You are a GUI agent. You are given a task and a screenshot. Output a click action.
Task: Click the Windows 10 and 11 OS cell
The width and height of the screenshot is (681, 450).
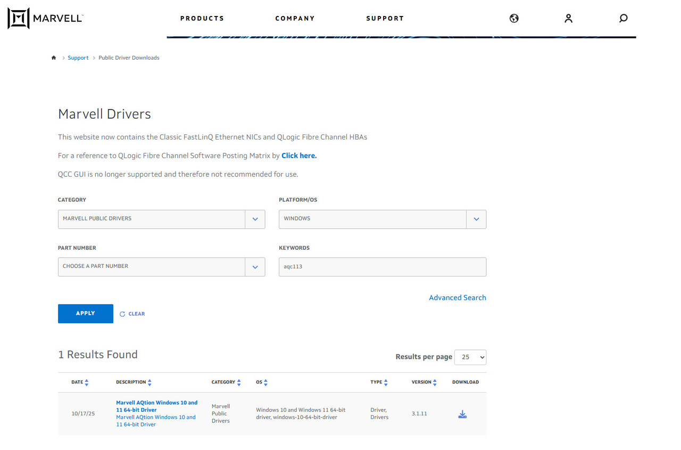pos(301,413)
